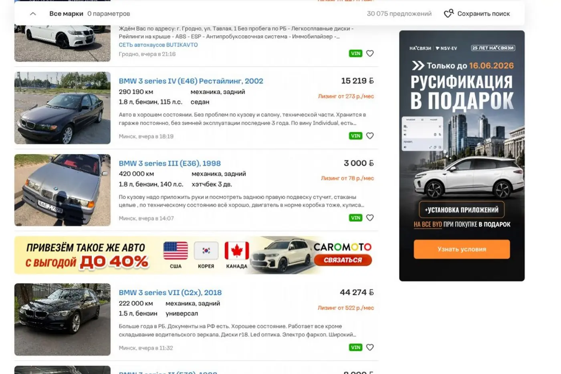Add the E36 1998 listing to favorites

coord(370,218)
